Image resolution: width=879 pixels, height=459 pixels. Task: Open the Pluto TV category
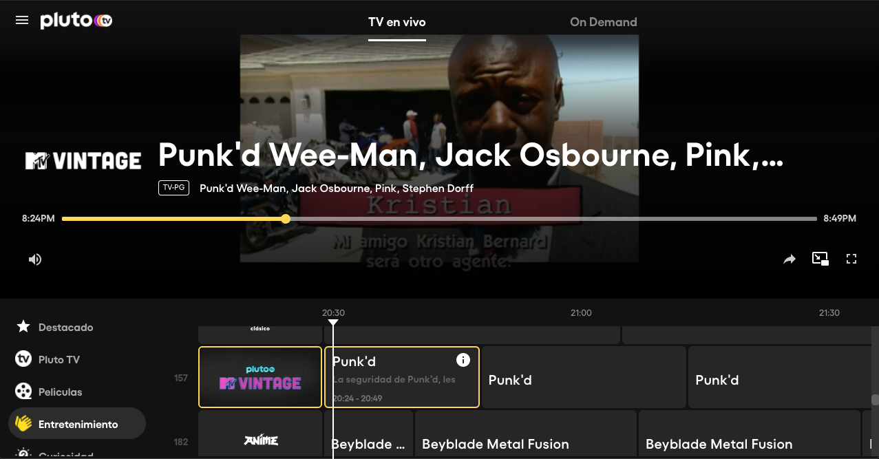(59, 359)
